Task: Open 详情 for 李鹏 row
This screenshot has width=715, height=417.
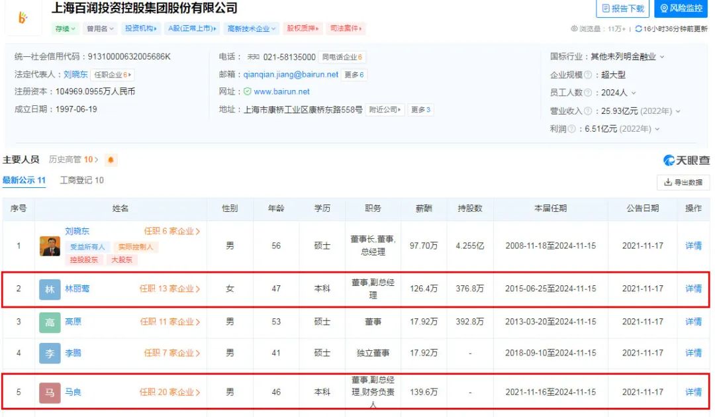Action: coord(694,353)
